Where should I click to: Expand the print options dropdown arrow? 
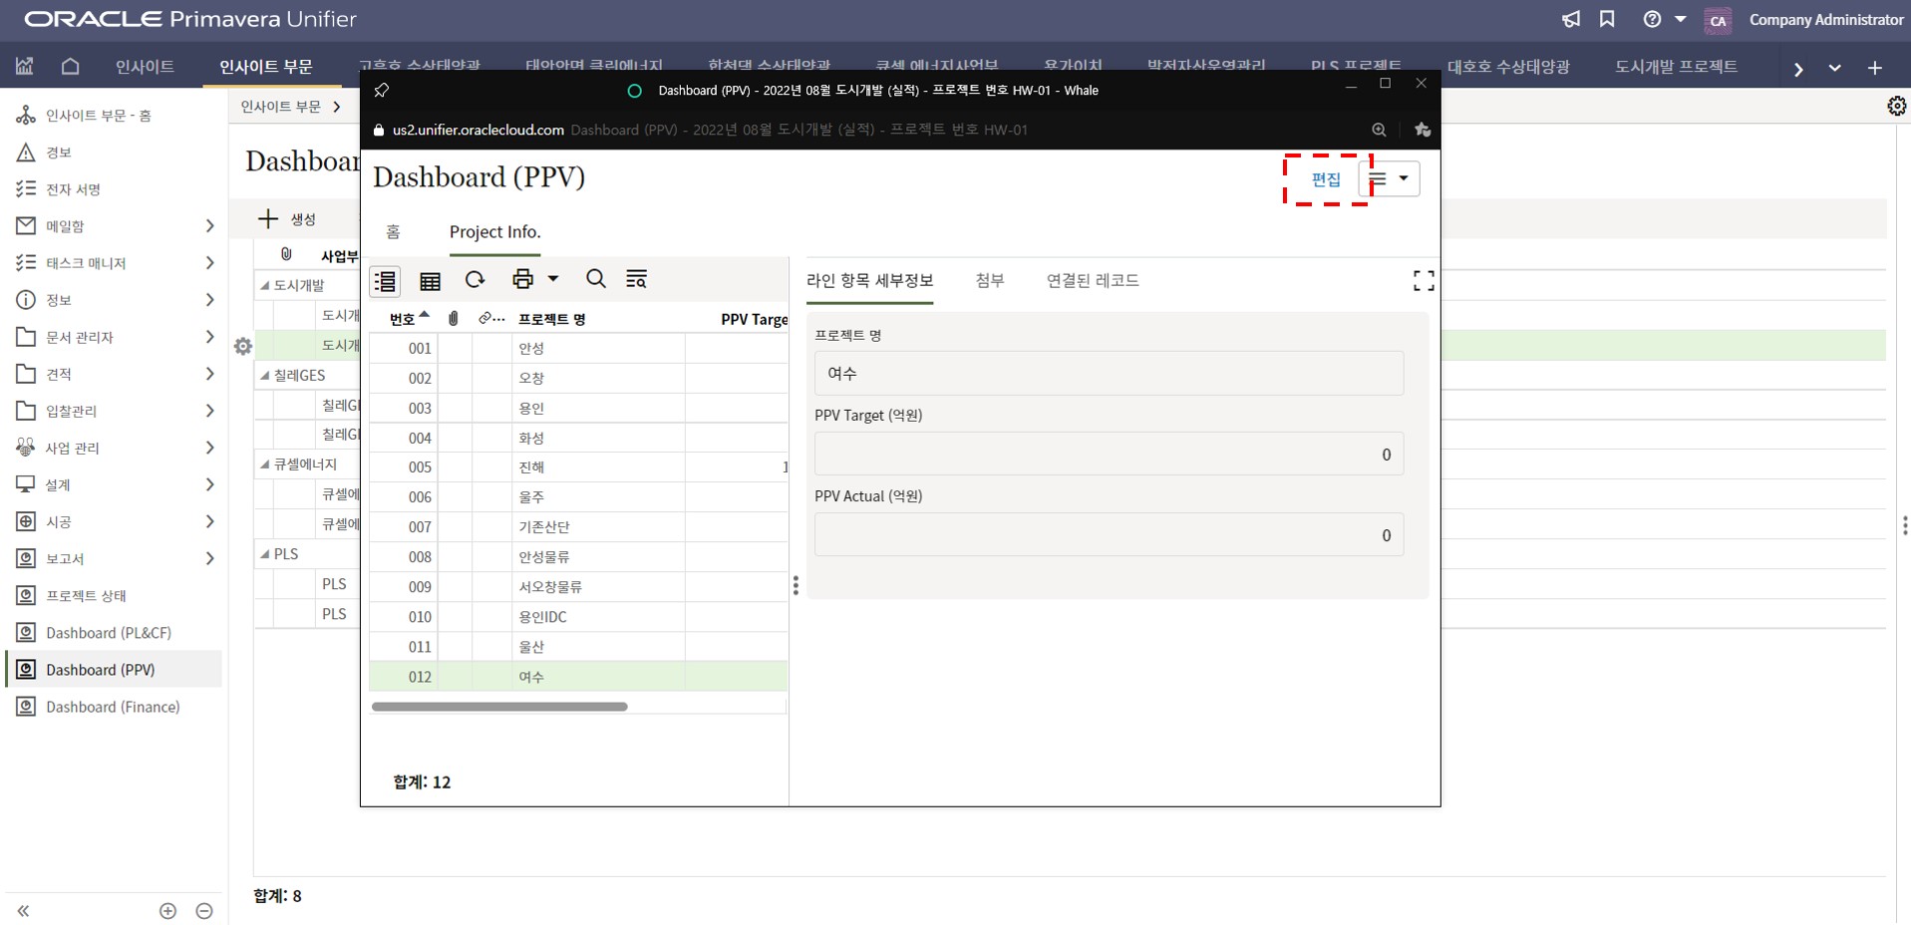click(553, 280)
